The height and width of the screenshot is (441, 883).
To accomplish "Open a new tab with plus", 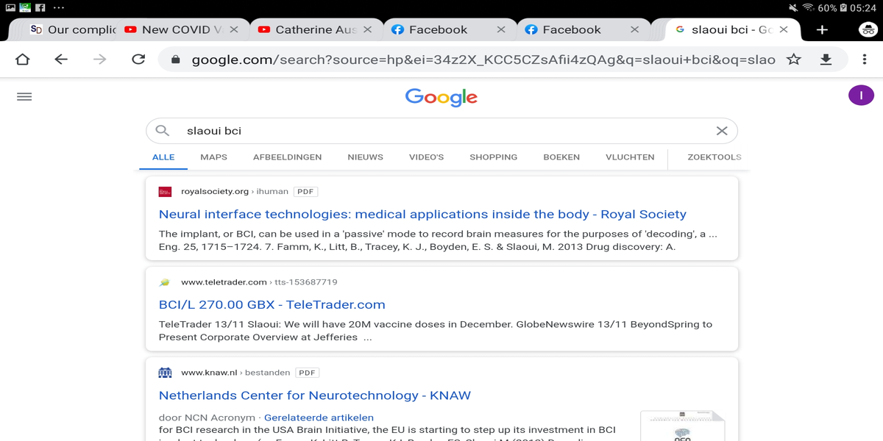I will coord(823,29).
